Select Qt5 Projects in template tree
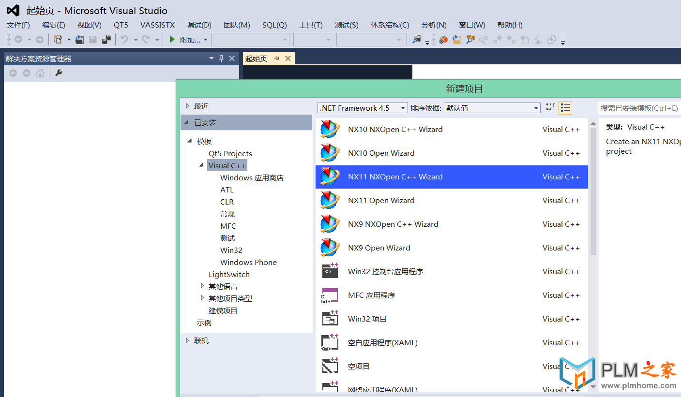Screen dimensions: 681x397 coord(230,154)
